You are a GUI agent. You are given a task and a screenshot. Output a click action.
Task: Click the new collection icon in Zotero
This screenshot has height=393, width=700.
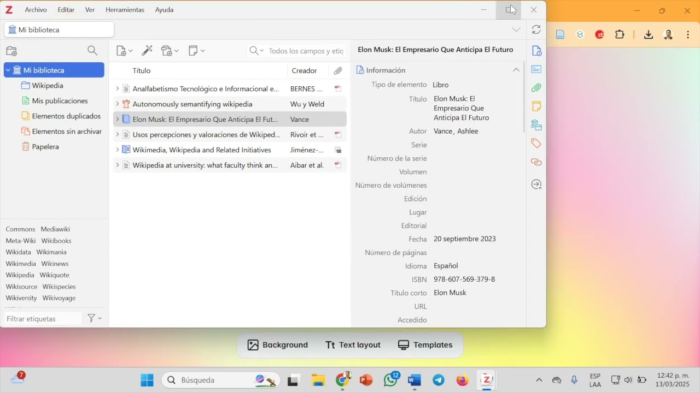coord(11,51)
